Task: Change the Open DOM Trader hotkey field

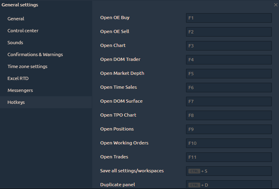Action: pyautogui.click(x=229, y=60)
